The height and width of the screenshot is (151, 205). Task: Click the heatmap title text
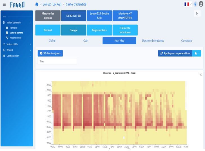click(x=119, y=73)
